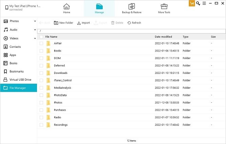The height and width of the screenshot is (144, 226).
Task: Click the Refresh button
Action: [x=134, y=23]
